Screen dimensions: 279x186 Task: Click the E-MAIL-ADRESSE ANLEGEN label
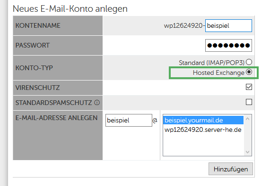tap(56, 118)
